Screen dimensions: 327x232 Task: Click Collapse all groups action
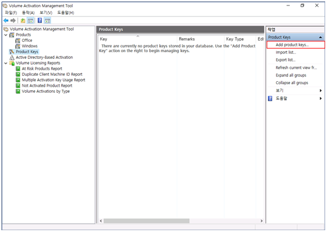pos(292,83)
